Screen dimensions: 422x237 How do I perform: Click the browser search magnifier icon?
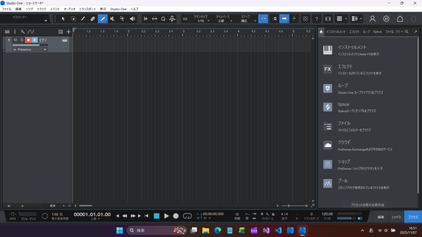click(x=407, y=32)
